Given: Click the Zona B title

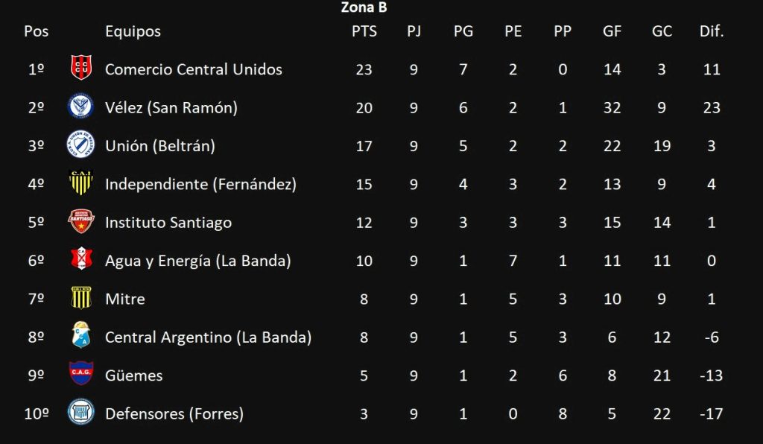Looking at the screenshot, I should (x=364, y=7).
